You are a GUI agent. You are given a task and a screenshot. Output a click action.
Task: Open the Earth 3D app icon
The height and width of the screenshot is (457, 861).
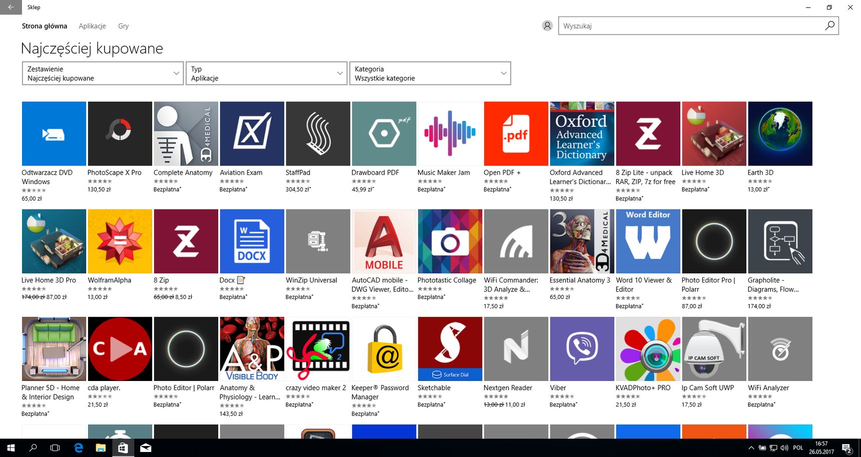pos(780,133)
